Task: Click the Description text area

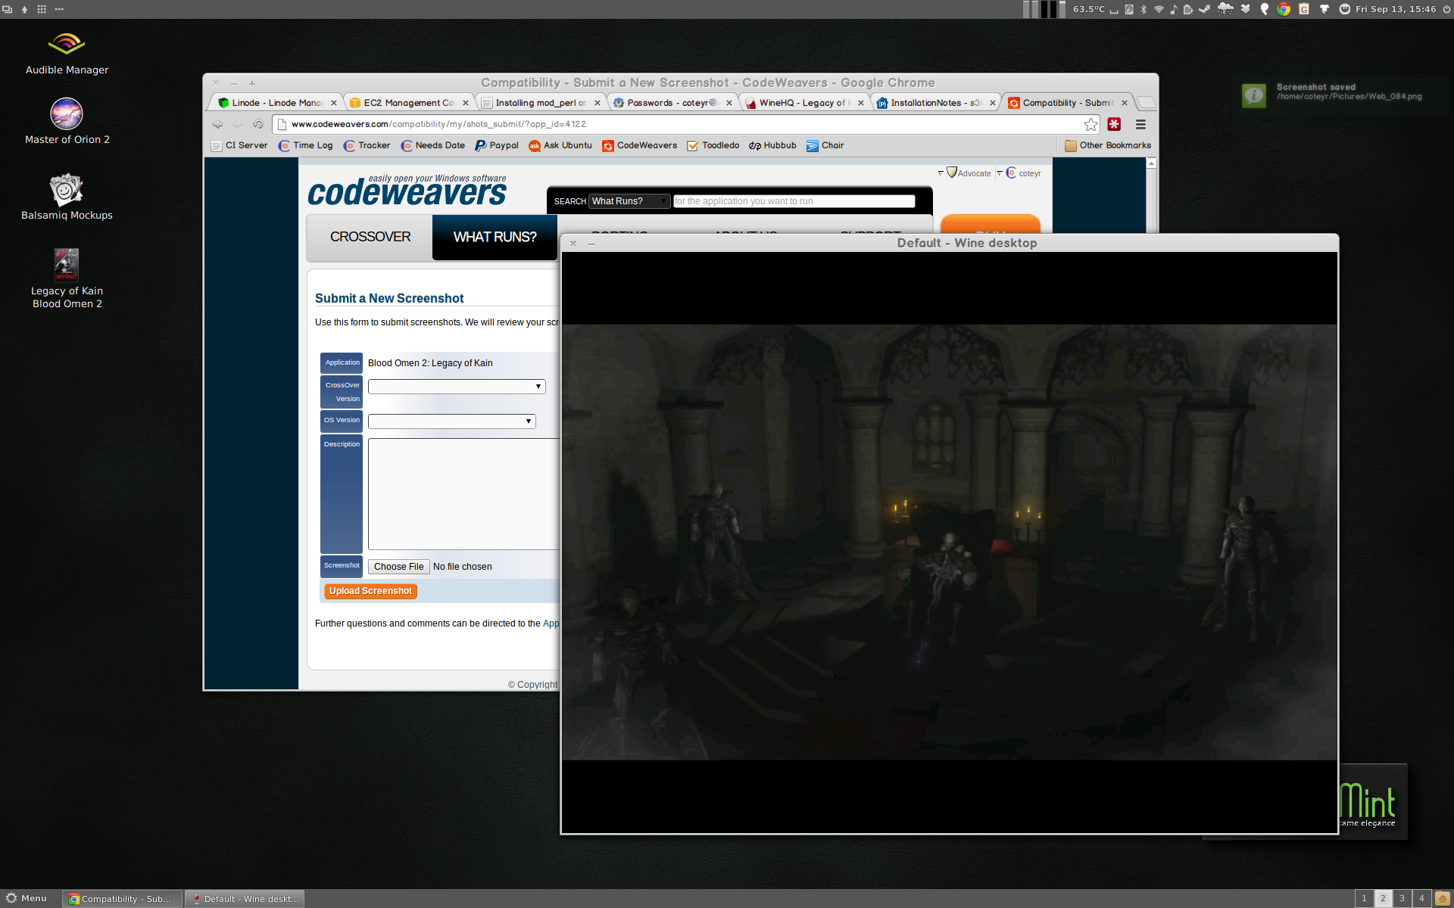Action: click(x=463, y=493)
